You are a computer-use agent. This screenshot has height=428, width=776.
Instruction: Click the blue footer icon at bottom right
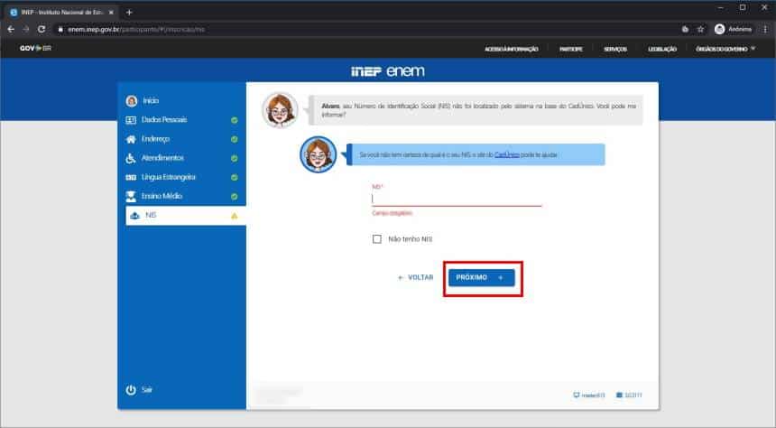(x=619, y=395)
